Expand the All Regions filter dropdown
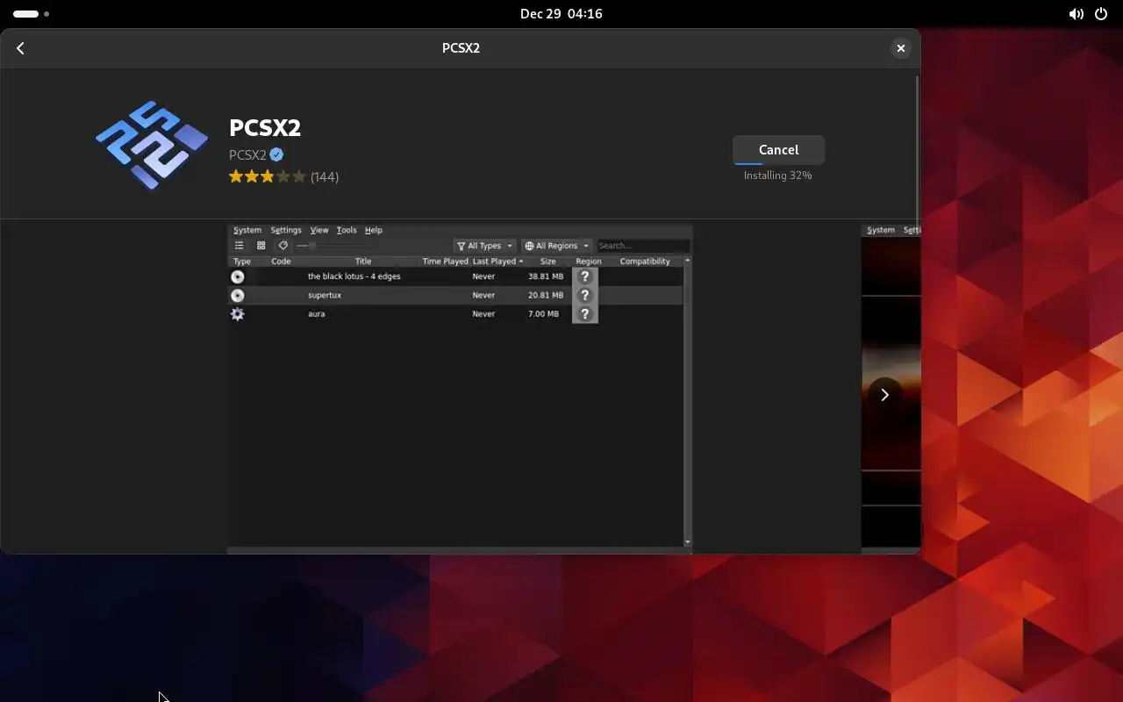1123x702 pixels. [557, 246]
